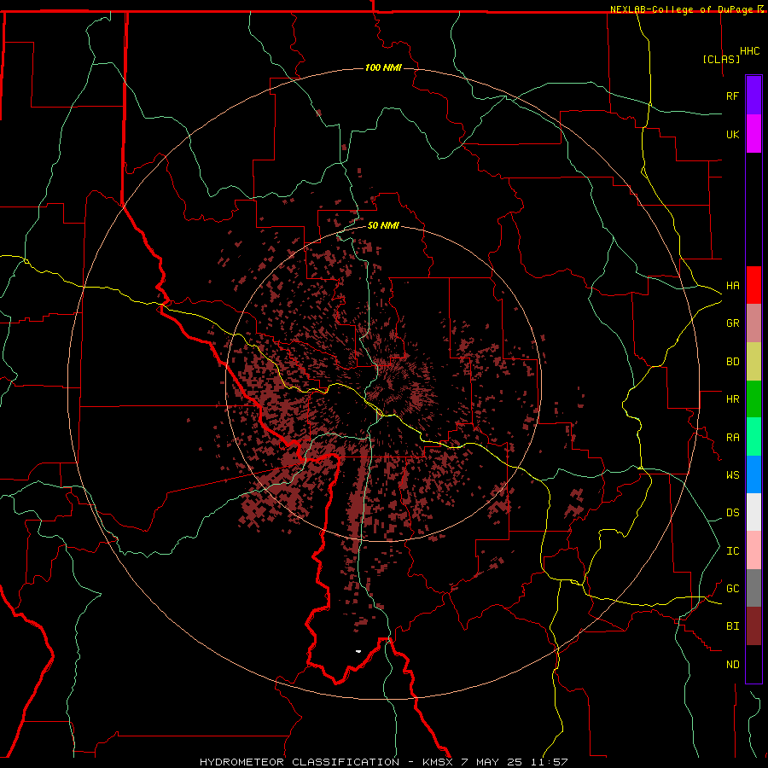Viewport: 768px width, 768px height.
Task: Click the GR legend label
Action: click(732, 323)
